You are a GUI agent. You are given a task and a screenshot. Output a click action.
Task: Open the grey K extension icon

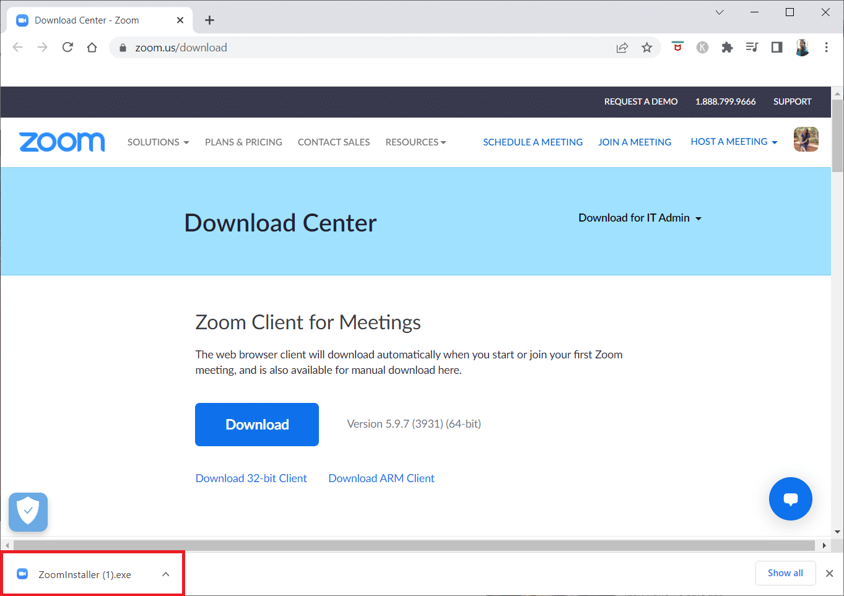tap(702, 48)
